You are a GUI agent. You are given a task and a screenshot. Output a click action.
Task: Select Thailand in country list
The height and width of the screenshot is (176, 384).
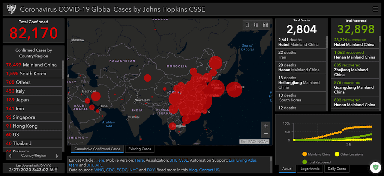(x=32, y=143)
